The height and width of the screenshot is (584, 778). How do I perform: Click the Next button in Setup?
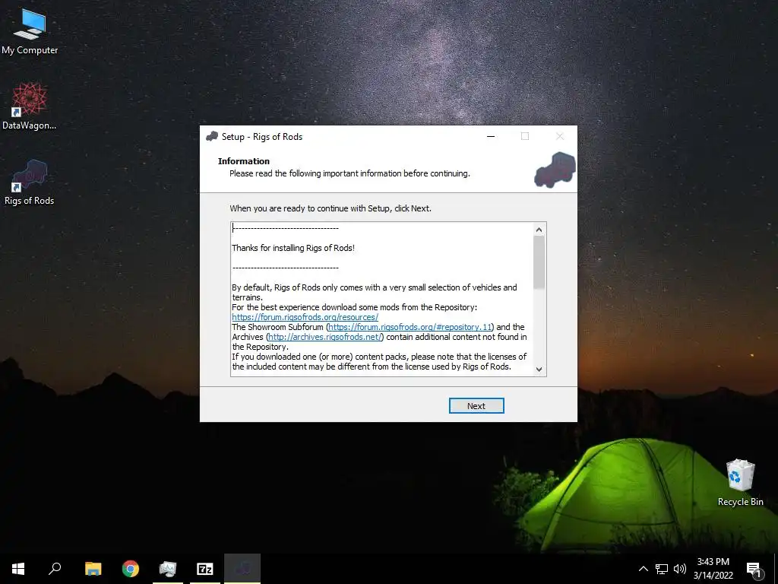[476, 406]
